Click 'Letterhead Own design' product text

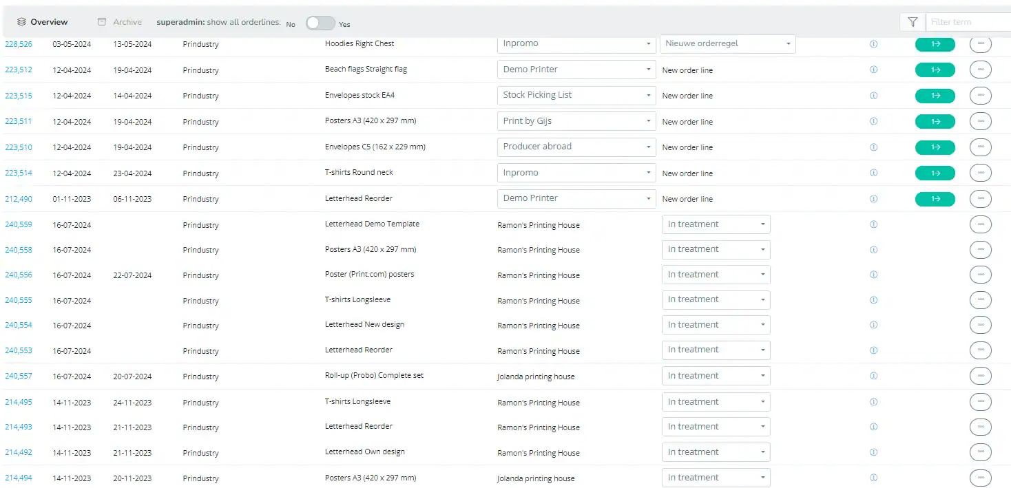[x=365, y=452]
